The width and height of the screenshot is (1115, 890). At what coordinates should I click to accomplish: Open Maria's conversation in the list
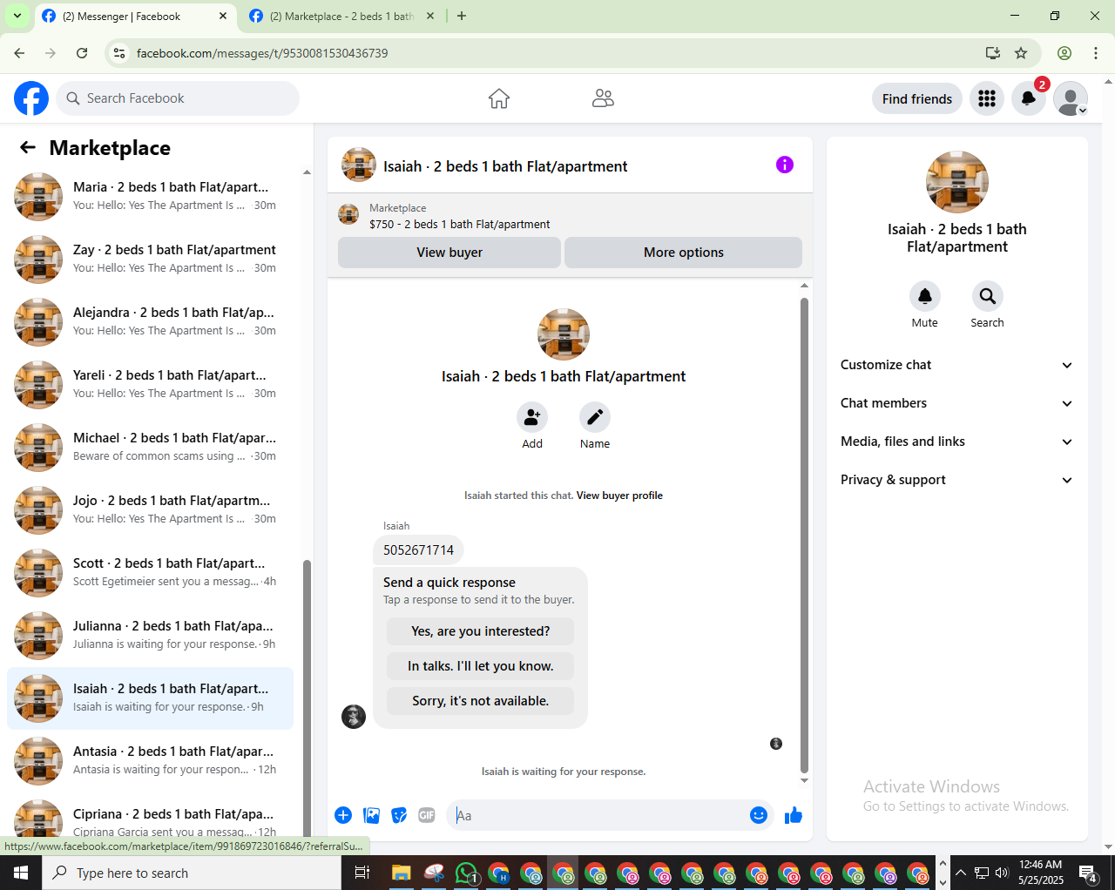[x=150, y=197]
